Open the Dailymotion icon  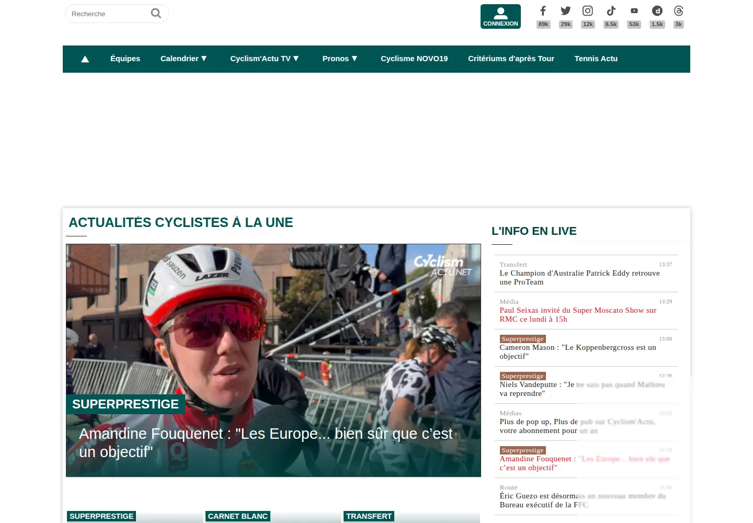[657, 11]
